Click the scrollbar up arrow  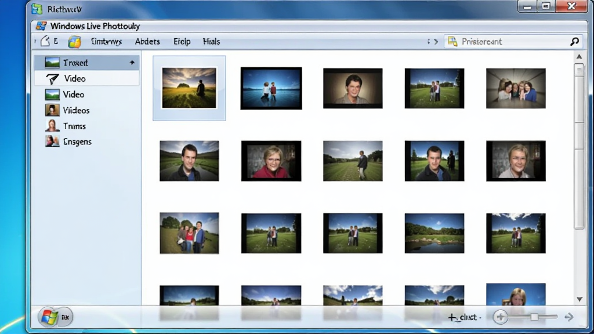tap(579, 56)
